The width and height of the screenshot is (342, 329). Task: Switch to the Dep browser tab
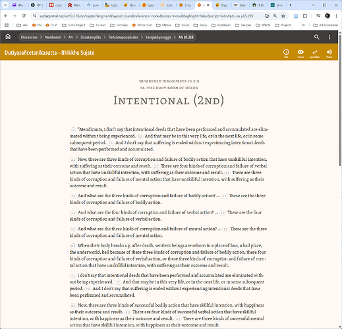point(221,5)
